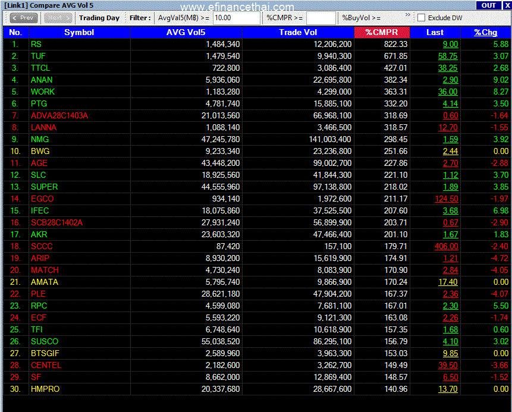This screenshot has height=412, width=512.
Task: Click TUF last price 58.75
Action: (448, 56)
